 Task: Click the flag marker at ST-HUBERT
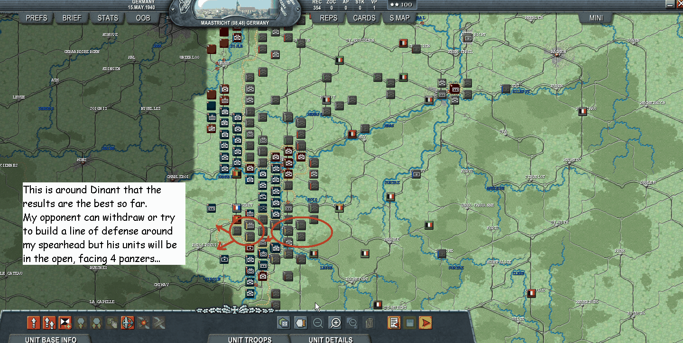(x=378, y=305)
